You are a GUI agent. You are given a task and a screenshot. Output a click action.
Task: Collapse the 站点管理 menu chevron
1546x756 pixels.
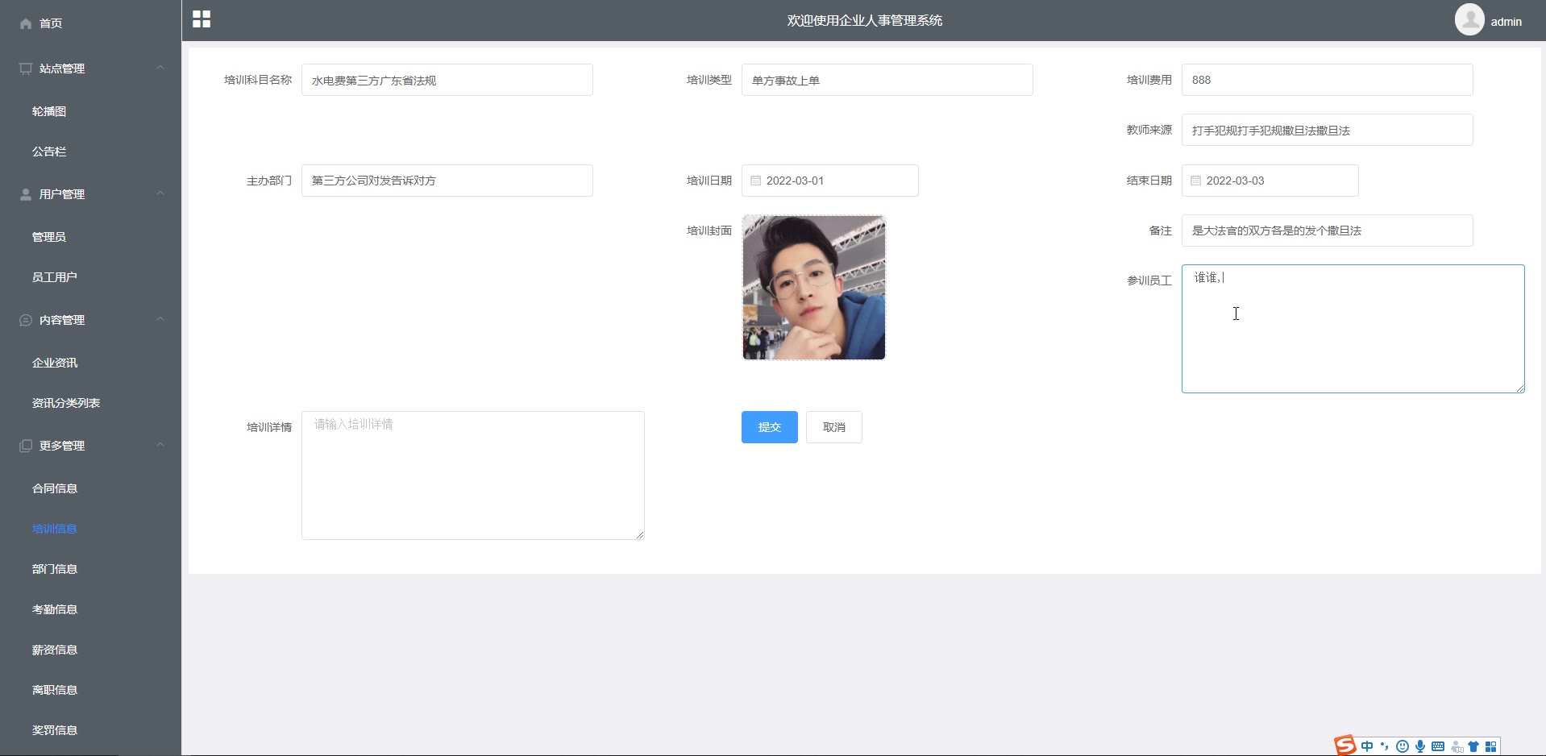point(160,68)
